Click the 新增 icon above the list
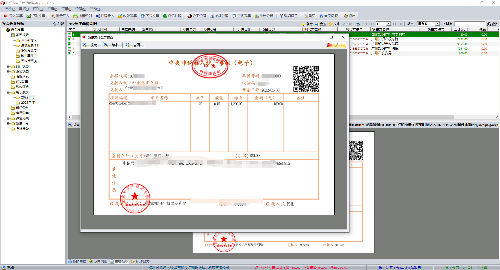The height and width of the screenshot is (270, 500). tap(307, 24)
